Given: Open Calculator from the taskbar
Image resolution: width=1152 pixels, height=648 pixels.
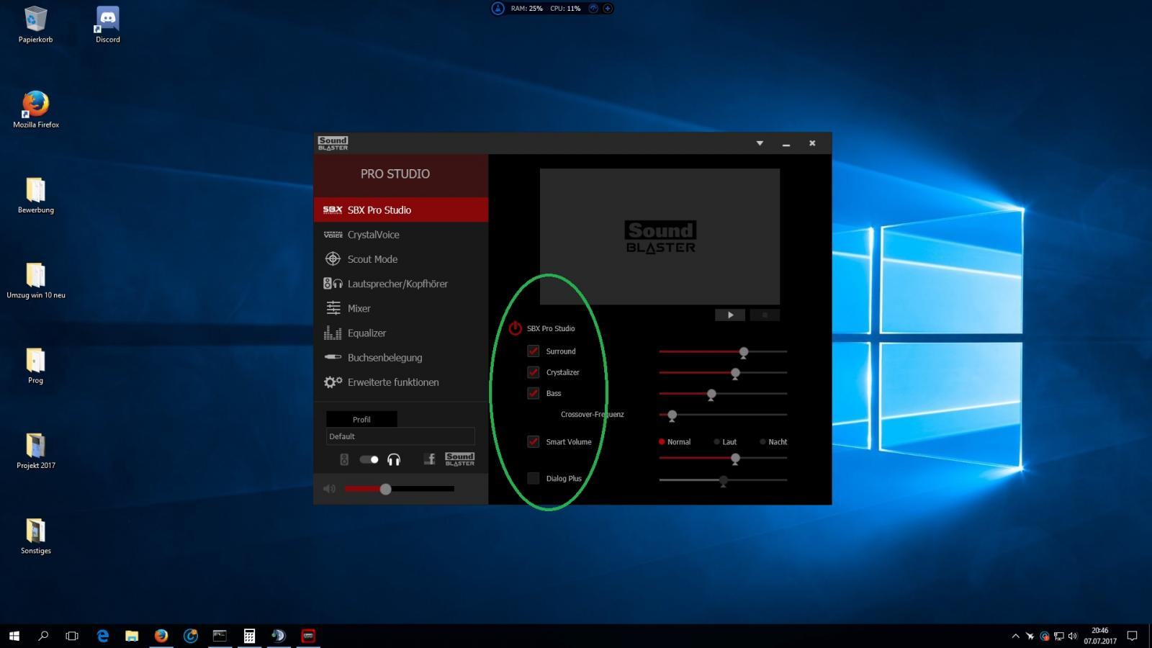Looking at the screenshot, I should coord(249,636).
